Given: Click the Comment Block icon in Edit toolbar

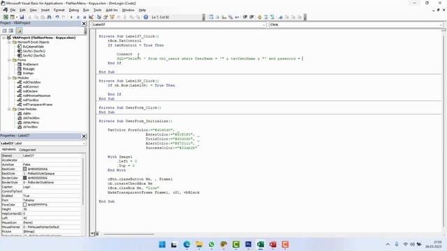Looking at the screenshot, I should (266, 17).
